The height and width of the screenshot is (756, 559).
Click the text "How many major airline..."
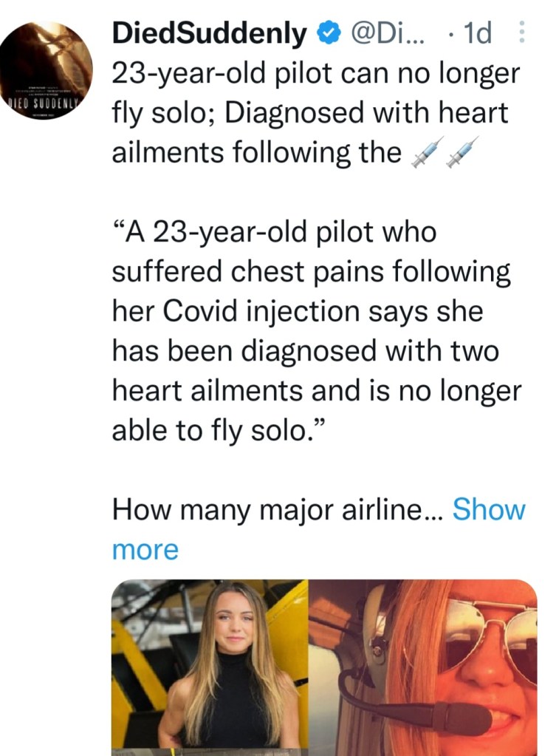pyautogui.click(x=277, y=509)
